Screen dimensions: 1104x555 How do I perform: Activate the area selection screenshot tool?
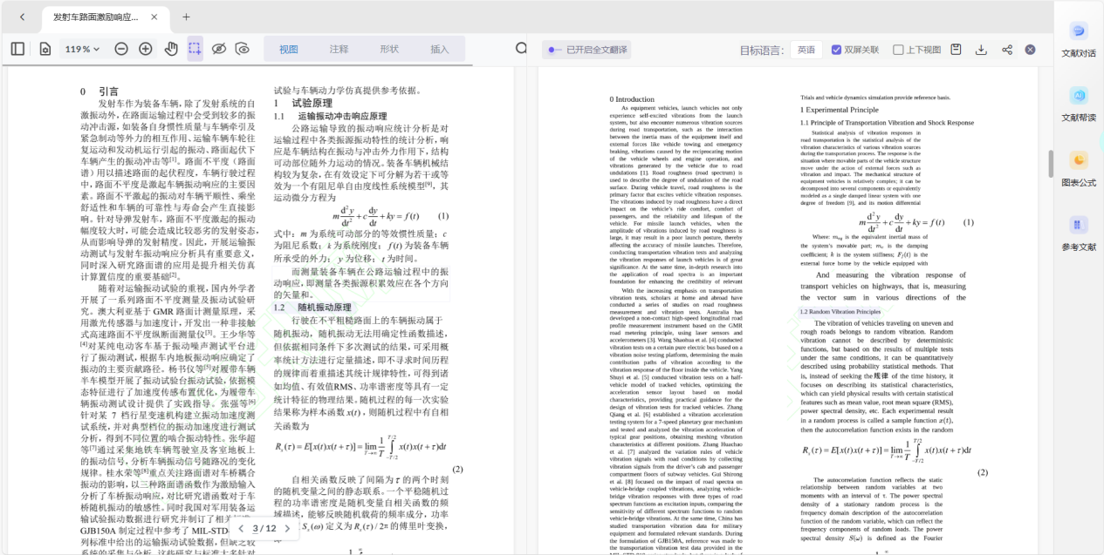[195, 49]
